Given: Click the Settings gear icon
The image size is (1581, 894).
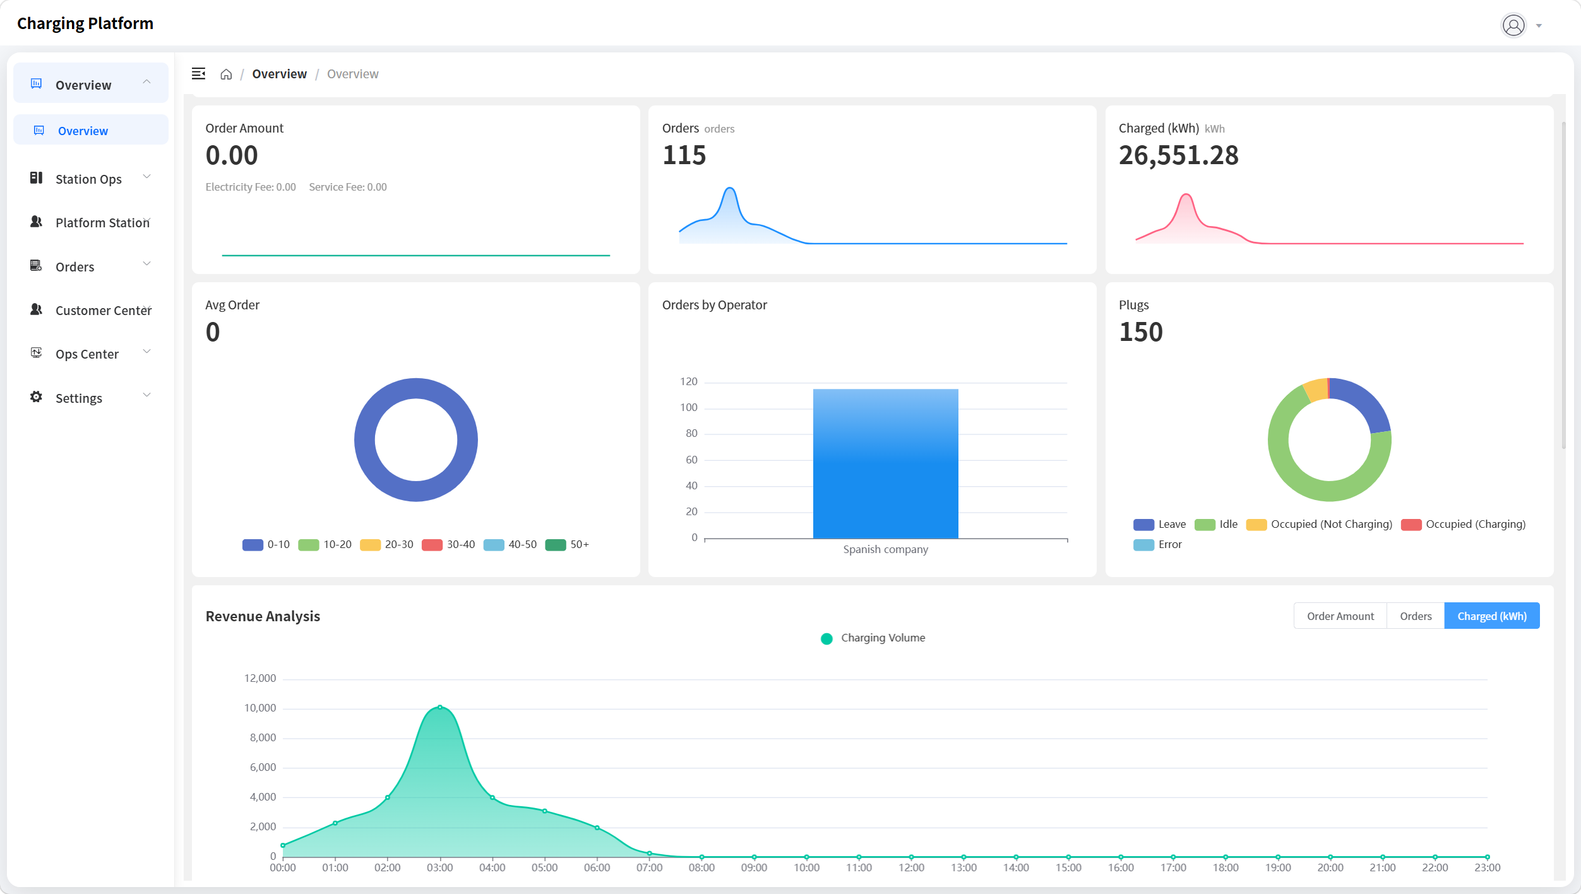Looking at the screenshot, I should 37,397.
